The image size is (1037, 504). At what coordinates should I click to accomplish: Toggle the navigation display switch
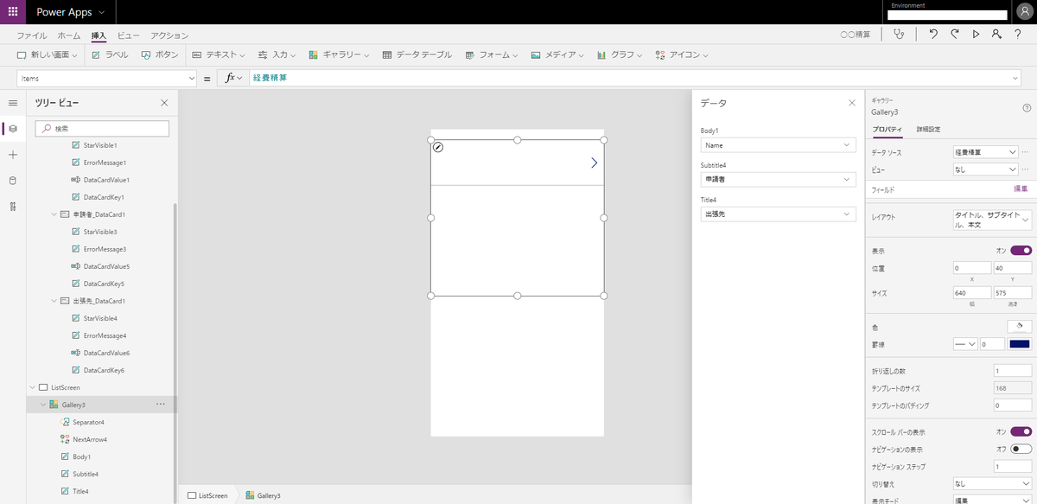coord(1021,449)
